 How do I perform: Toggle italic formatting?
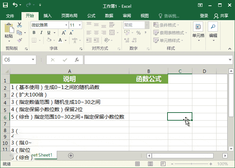click(41, 33)
